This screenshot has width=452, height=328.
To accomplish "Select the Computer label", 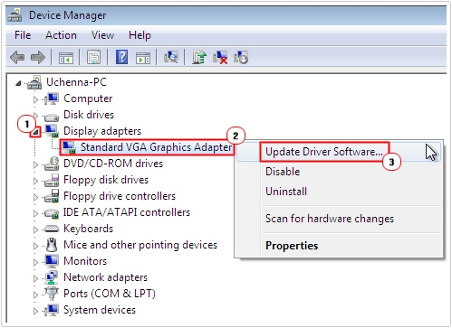I will (88, 98).
